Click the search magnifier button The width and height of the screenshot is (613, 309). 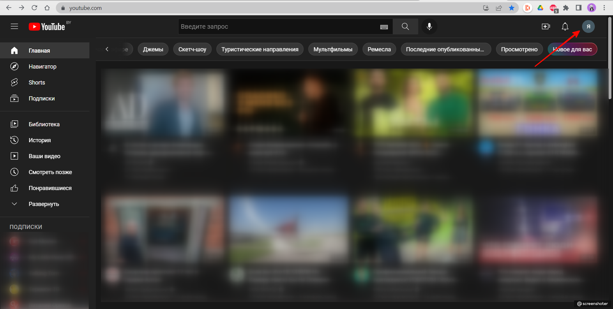[405, 26]
